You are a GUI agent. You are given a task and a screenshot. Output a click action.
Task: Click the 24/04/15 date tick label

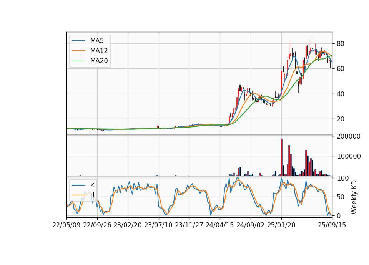pyautogui.click(x=220, y=225)
